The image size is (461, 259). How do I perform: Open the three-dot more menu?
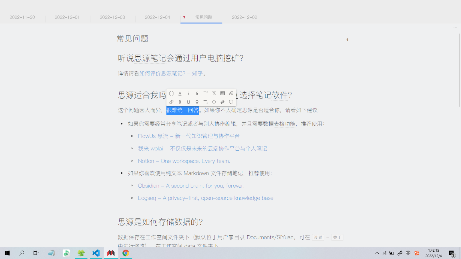point(455,28)
